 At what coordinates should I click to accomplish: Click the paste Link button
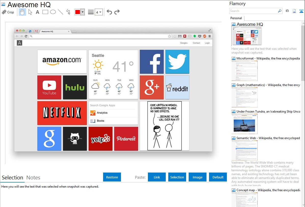157,177
